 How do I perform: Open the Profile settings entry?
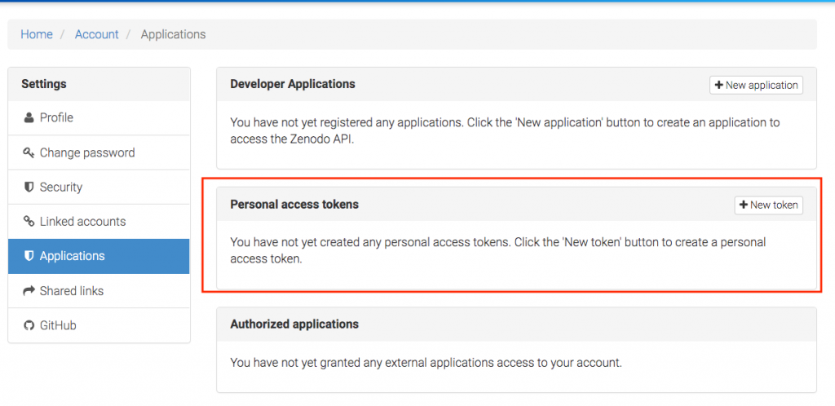point(99,117)
